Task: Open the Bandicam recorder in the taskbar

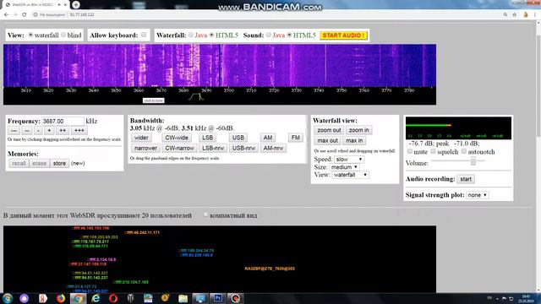Action: click(235, 298)
